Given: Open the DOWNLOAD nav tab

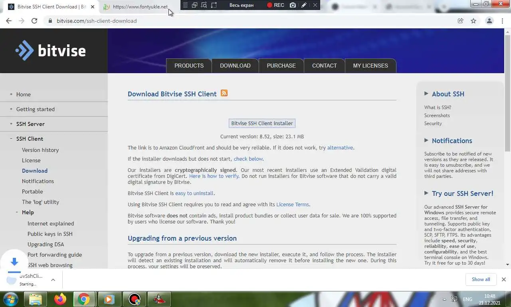Looking at the screenshot, I should coord(235,66).
